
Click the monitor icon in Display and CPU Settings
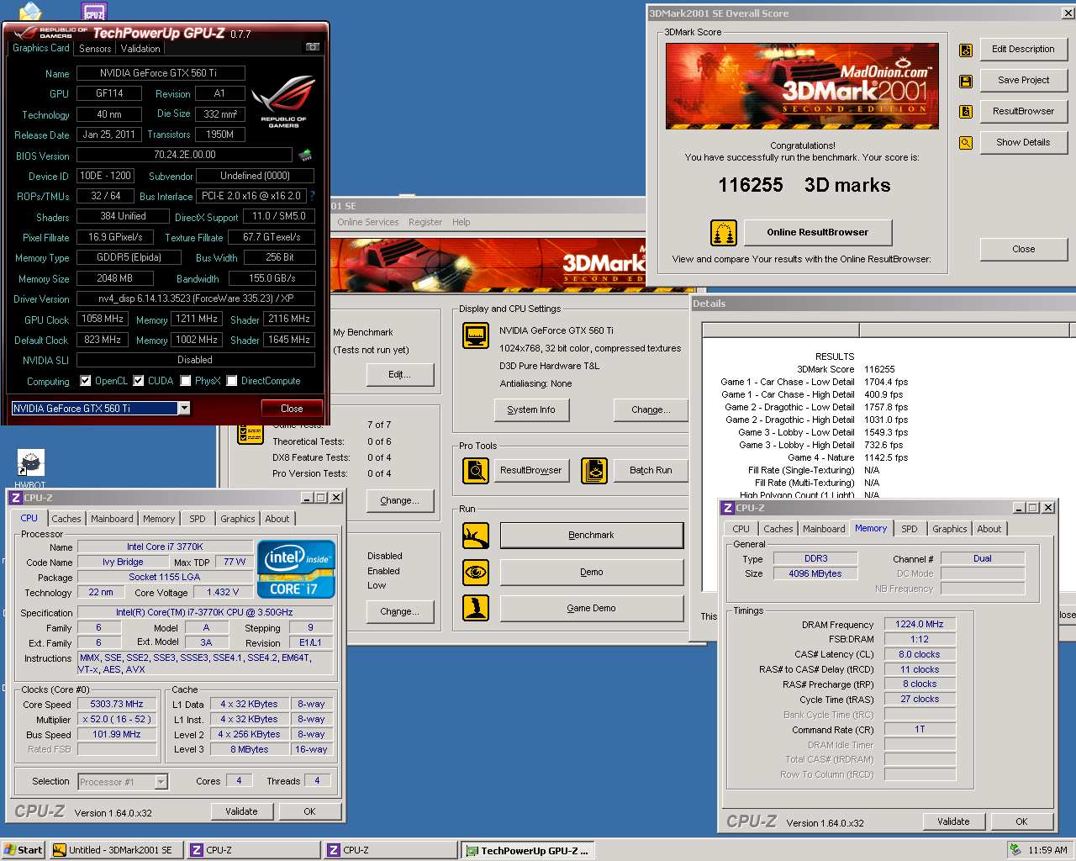pyautogui.click(x=476, y=336)
